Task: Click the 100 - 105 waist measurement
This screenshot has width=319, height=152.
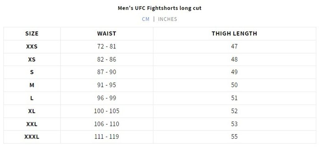Action: point(107,111)
